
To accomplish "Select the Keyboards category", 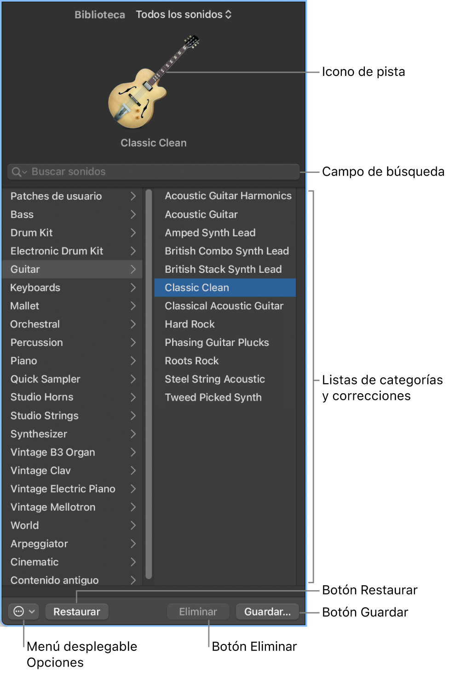I will pyautogui.click(x=35, y=288).
